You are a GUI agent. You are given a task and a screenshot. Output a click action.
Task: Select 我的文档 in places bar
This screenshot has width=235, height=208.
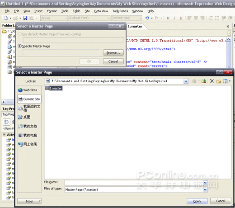tap(29, 126)
